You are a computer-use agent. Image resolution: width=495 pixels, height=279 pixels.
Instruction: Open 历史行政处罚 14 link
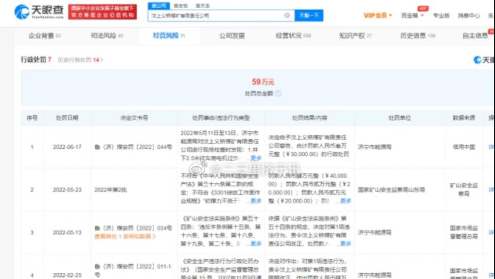pos(80,60)
